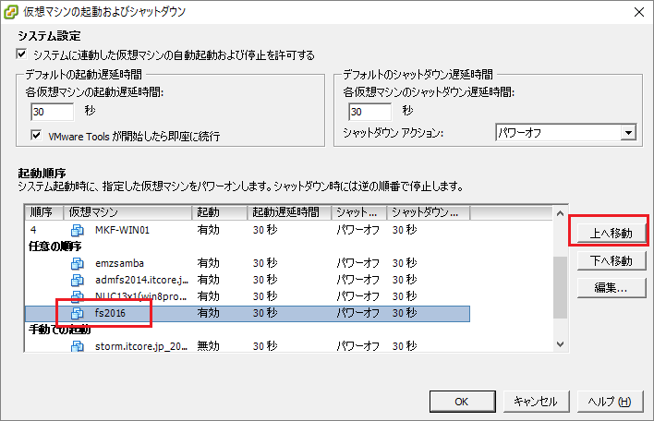Open help with ヘルプ (H) button
Viewport: 654px width, 421px height.
(x=611, y=402)
